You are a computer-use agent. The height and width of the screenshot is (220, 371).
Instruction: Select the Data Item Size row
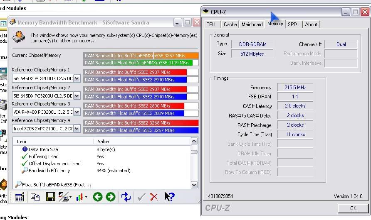(101, 149)
